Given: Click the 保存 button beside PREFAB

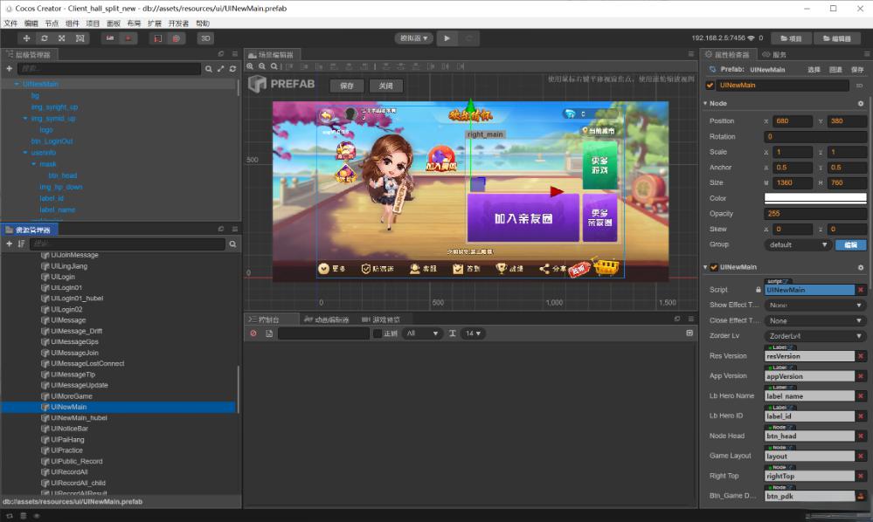Looking at the screenshot, I should click(x=346, y=86).
